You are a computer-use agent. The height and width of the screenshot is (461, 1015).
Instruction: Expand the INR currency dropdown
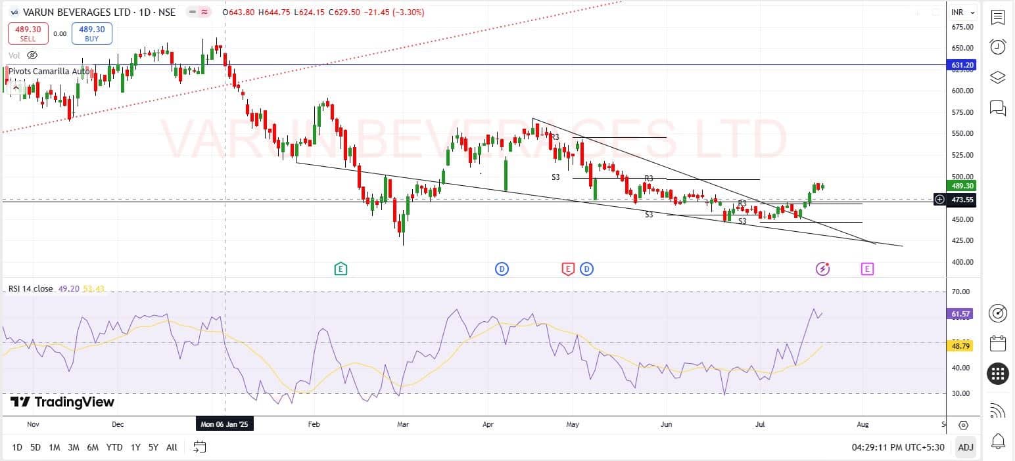tap(963, 12)
